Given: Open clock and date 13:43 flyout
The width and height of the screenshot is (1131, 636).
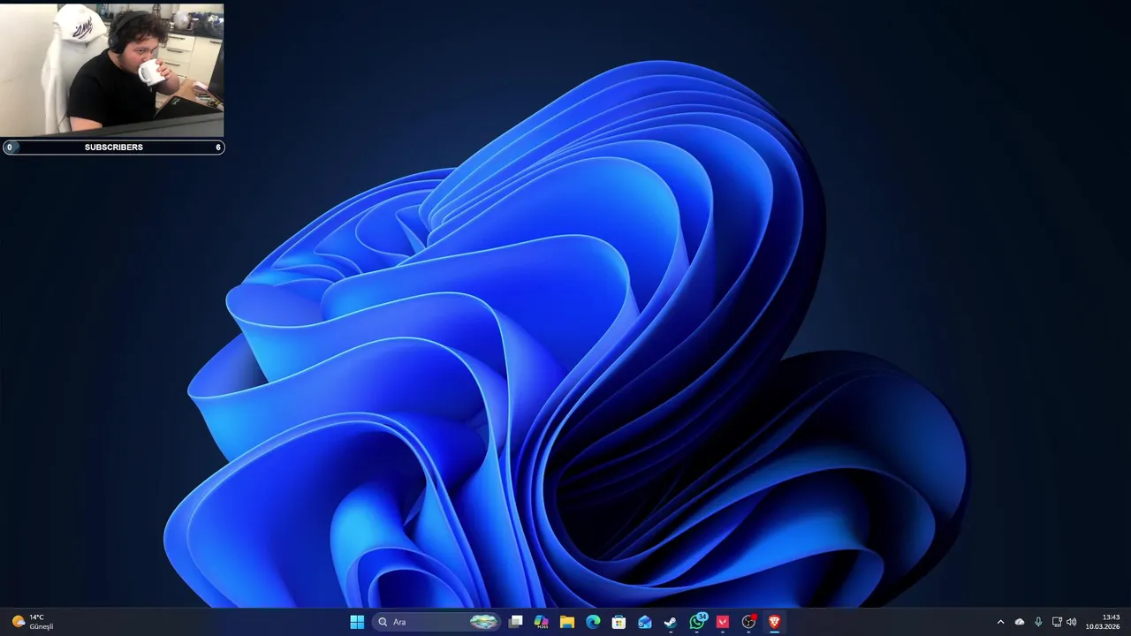Looking at the screenshot, I should coord(1103,622).
